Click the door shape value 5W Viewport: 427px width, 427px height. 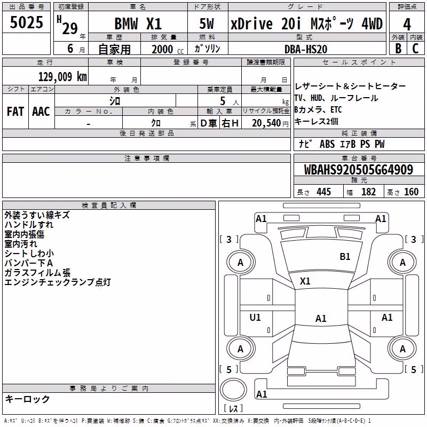coord(207,23)
